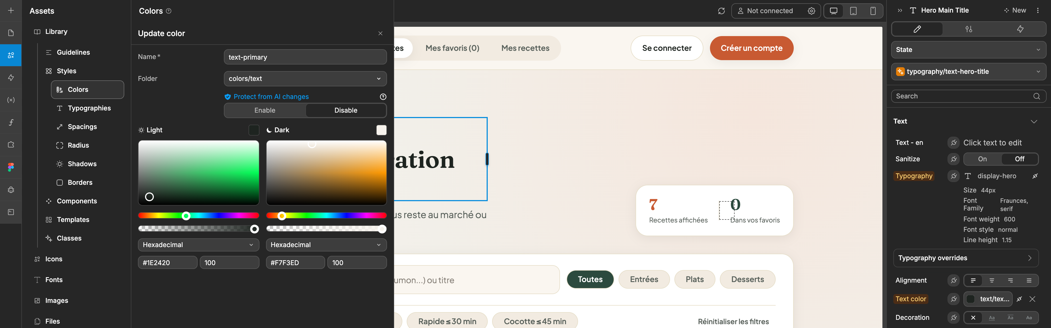The image size is (1051, 328).
Task: Expand Typography overrides section
Action: [x=965, y=258]
